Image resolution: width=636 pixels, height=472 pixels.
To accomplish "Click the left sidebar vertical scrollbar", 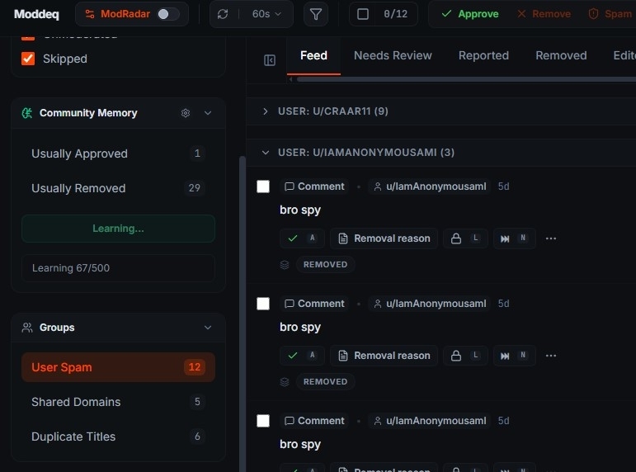I will [243, 314].
